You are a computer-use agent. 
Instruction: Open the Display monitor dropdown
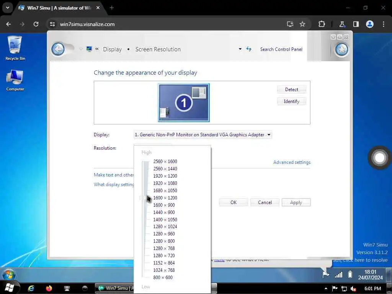[203, 135]
